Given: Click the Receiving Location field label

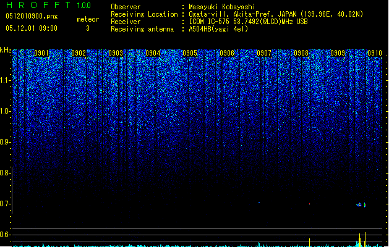Looking at the screenshot, I should 144,14.
